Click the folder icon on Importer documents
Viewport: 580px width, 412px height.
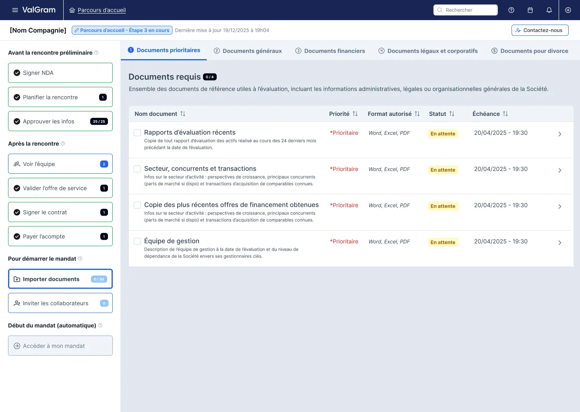coord(17,279)
